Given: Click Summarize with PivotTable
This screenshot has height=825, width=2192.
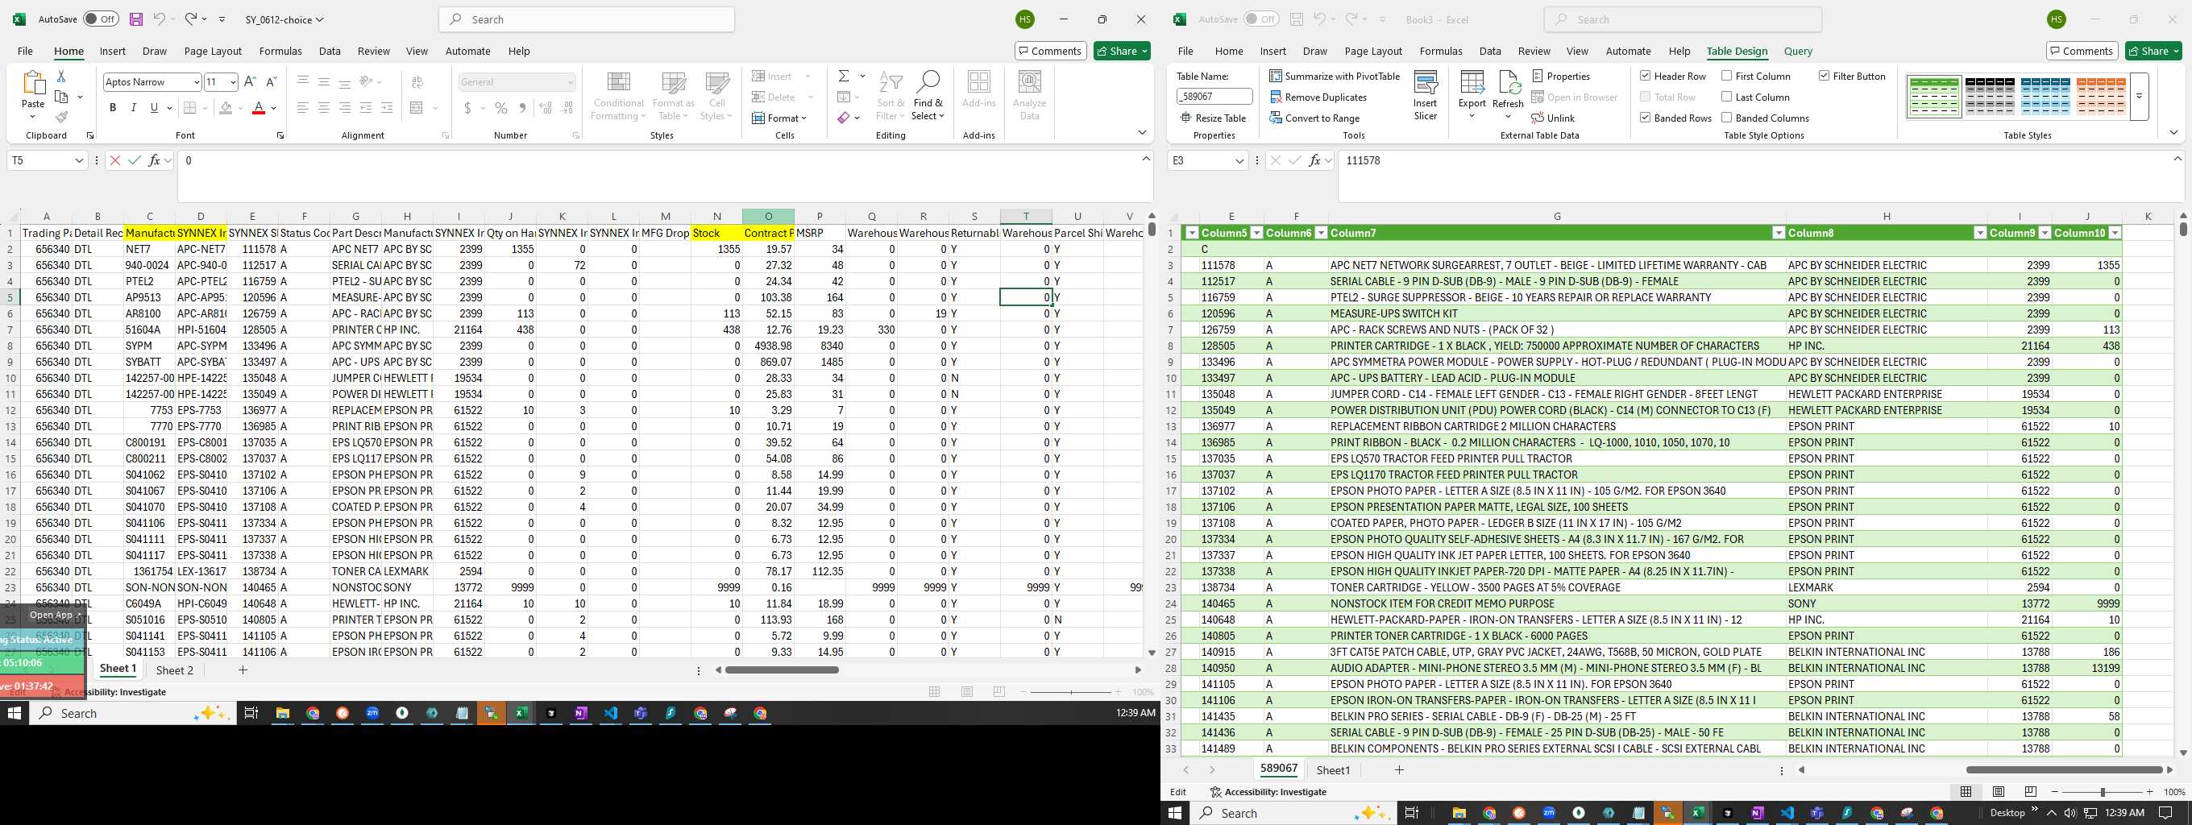Looking at the screenshot, I should (1335, 77).
